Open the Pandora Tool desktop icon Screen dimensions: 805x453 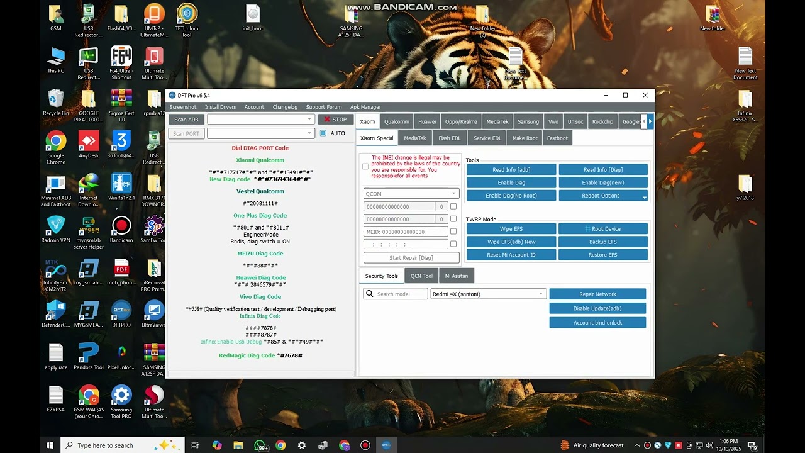(89, 353)
